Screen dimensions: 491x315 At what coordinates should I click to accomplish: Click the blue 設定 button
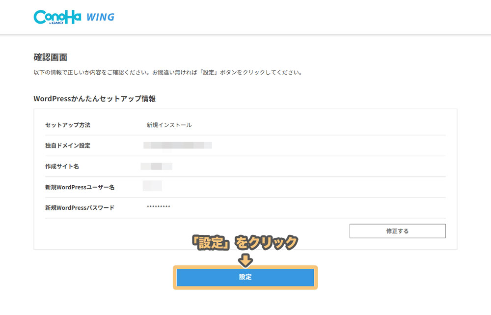[245, 277]
